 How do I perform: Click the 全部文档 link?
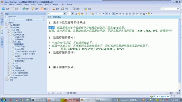tap(12, 16)
